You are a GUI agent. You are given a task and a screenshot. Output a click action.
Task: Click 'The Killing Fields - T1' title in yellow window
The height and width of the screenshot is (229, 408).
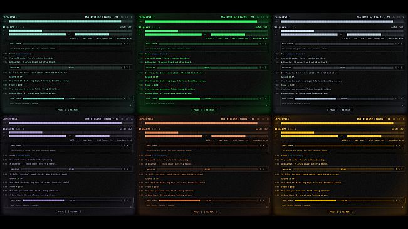[373, 119]
